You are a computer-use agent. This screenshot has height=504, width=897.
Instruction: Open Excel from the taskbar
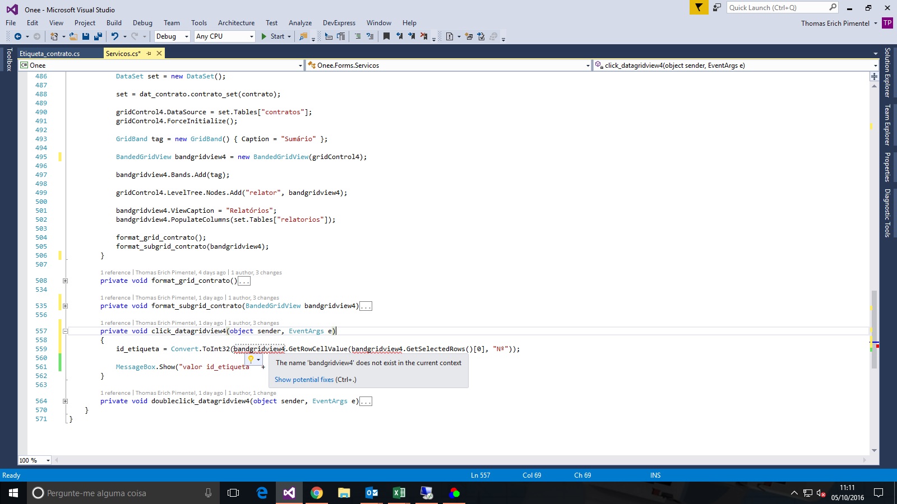(x=399, y=493)
